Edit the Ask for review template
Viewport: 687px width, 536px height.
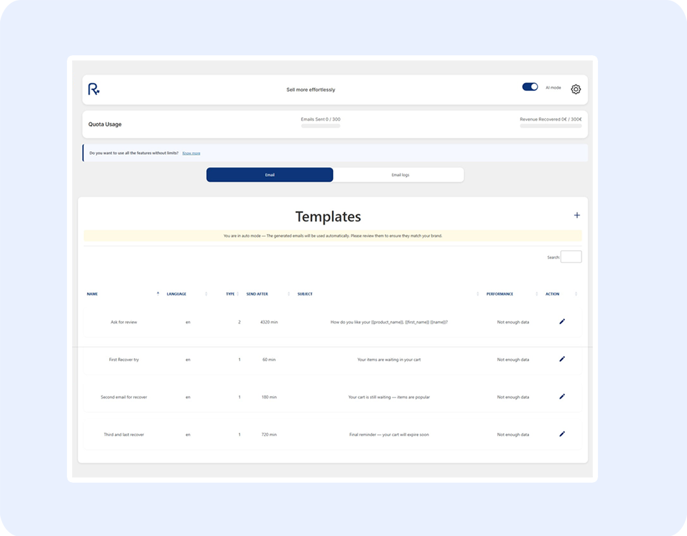(562, 322)
